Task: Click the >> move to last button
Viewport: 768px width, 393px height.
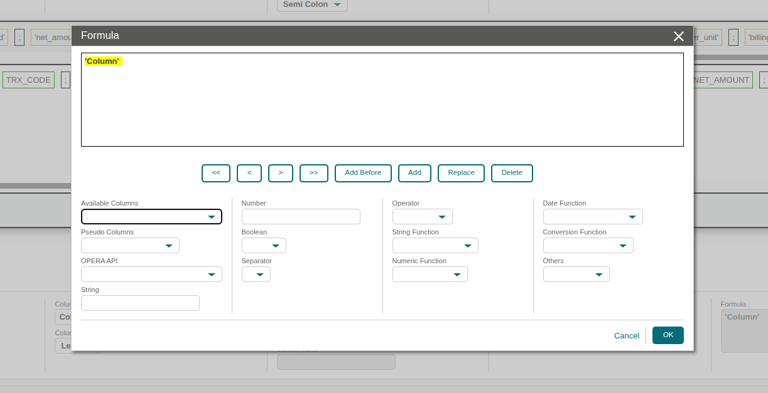Action: click(x=314, y=173)
